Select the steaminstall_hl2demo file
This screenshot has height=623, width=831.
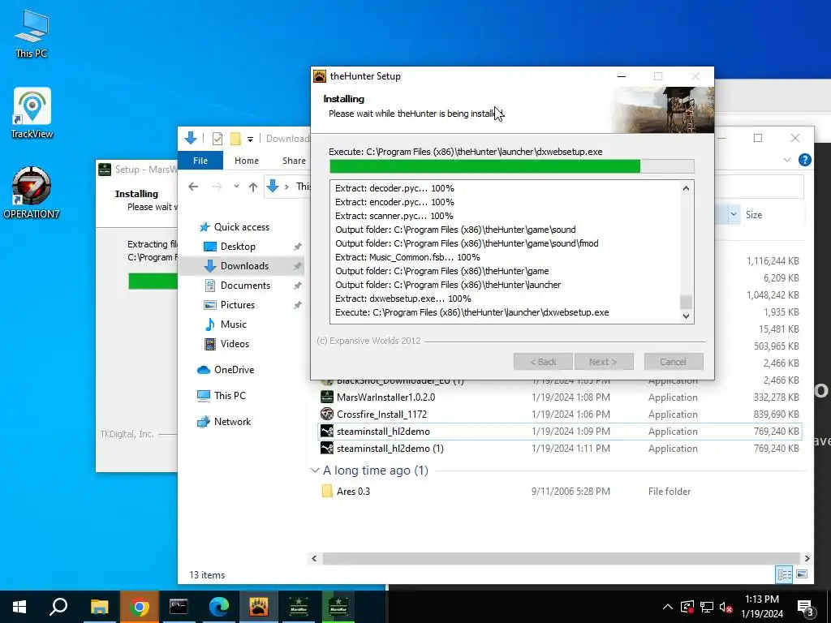[x=560, y=432]
